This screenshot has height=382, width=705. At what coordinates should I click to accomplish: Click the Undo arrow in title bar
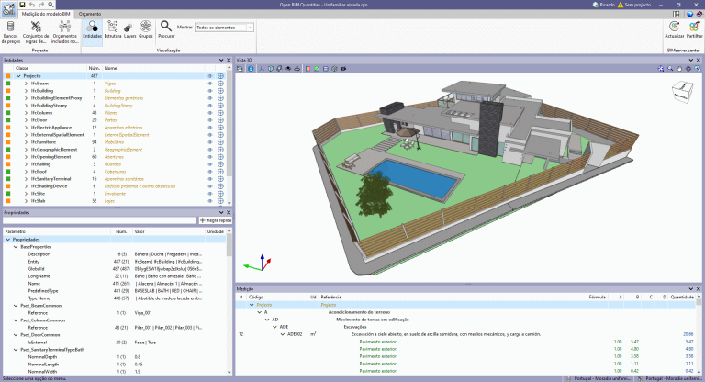(32, 5)
